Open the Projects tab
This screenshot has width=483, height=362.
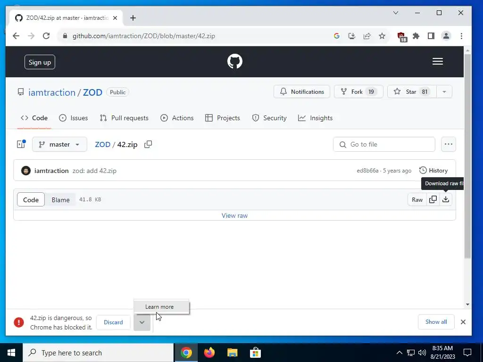point(223,118)
